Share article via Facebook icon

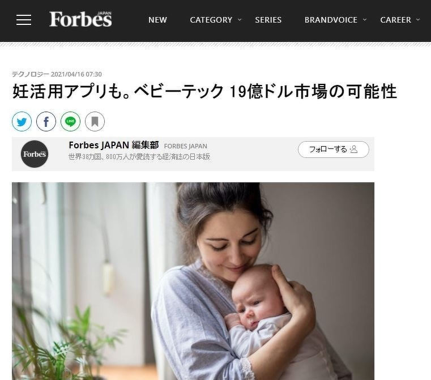click(46, 121)
